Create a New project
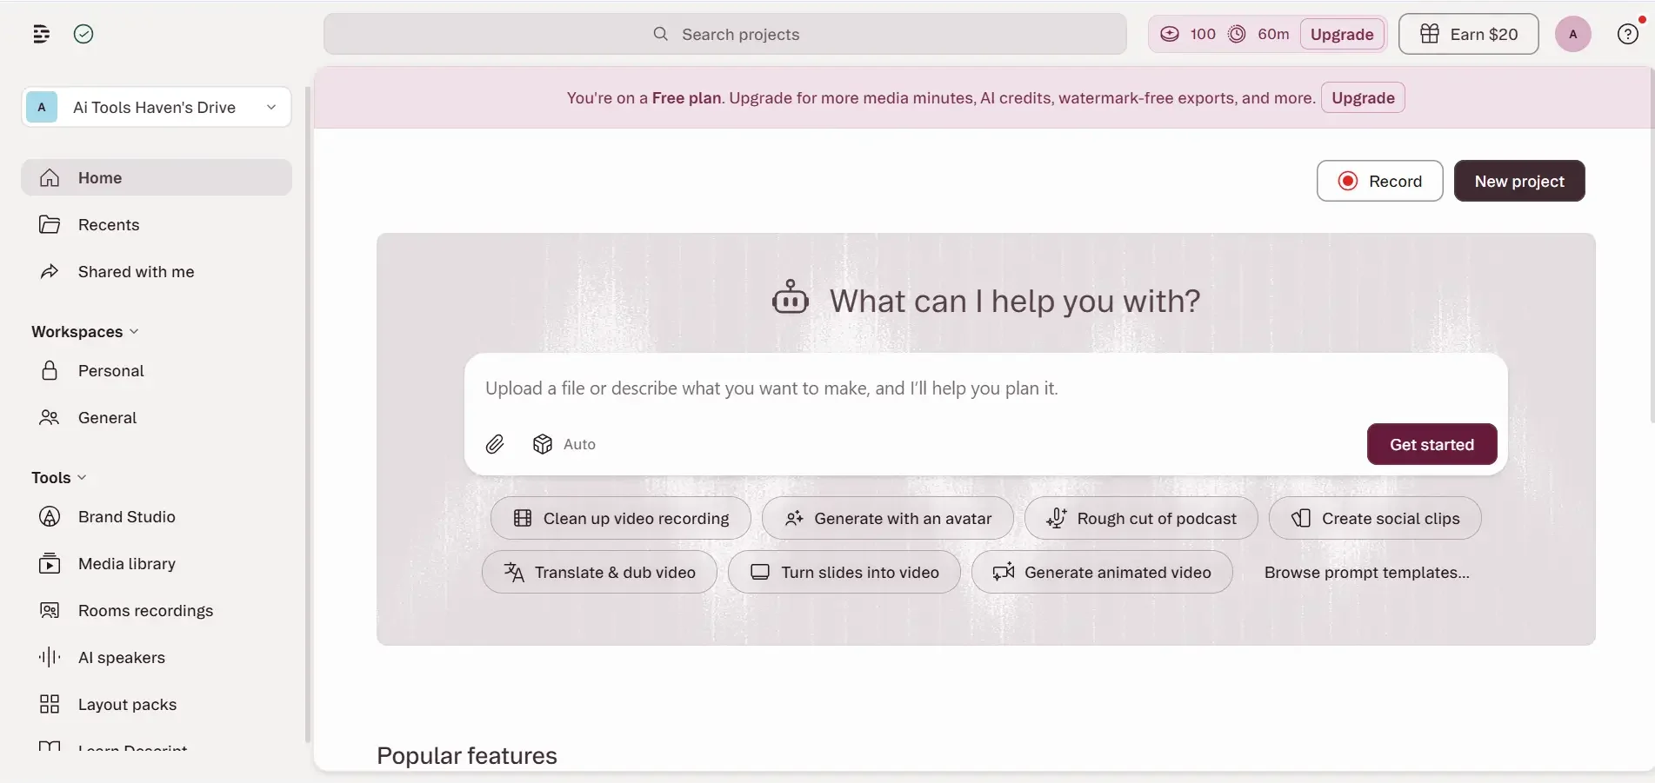 tap(1519, 181)
